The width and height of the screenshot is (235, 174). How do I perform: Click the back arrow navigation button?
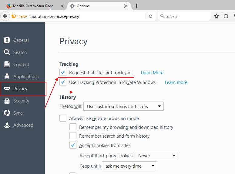click(5, 16)
